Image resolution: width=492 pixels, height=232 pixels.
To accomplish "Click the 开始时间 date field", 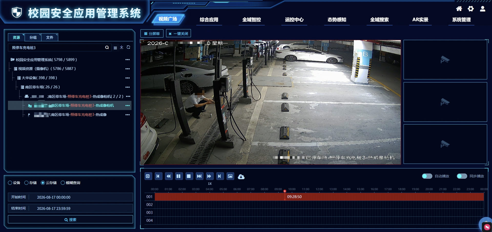I will 70,197.
